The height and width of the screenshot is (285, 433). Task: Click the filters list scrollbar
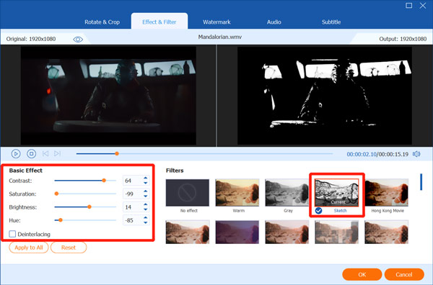[x=421, y=182]
